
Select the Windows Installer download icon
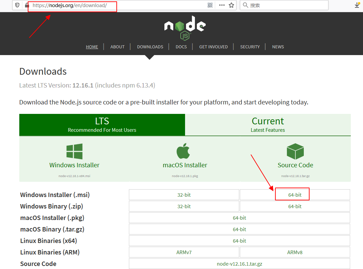tap(74, 151)
